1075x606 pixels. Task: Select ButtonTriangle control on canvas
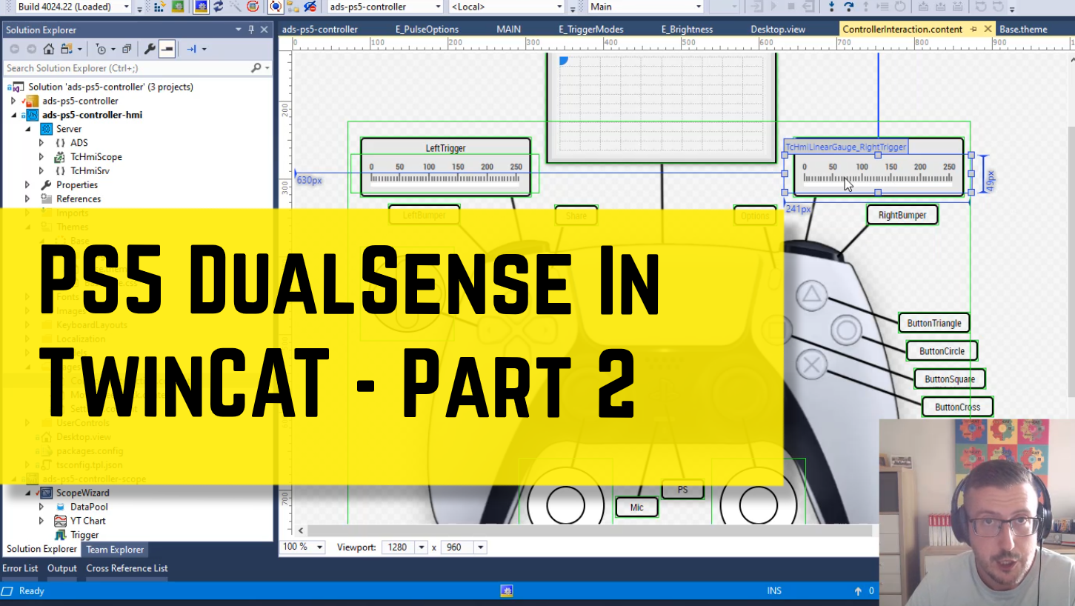tap(934, 323)
